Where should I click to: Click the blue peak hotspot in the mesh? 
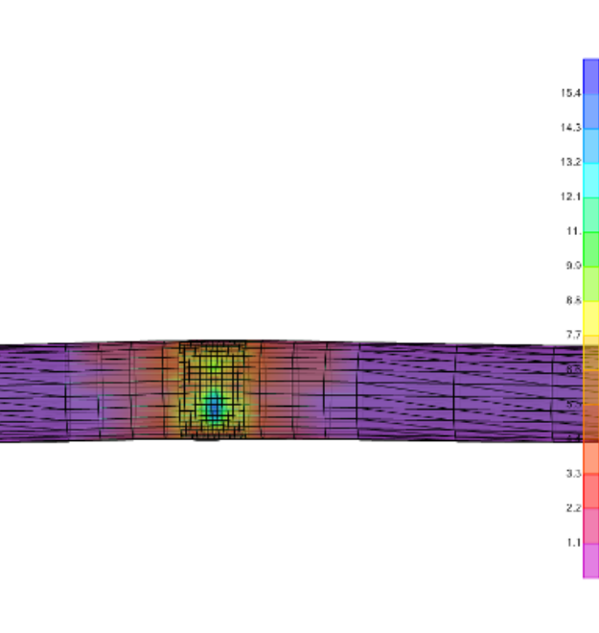pos(214,409)
